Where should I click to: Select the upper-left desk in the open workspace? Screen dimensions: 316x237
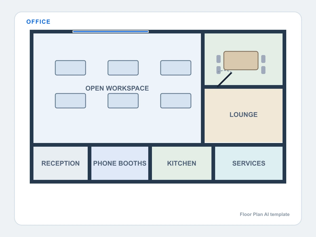[70, 68]
